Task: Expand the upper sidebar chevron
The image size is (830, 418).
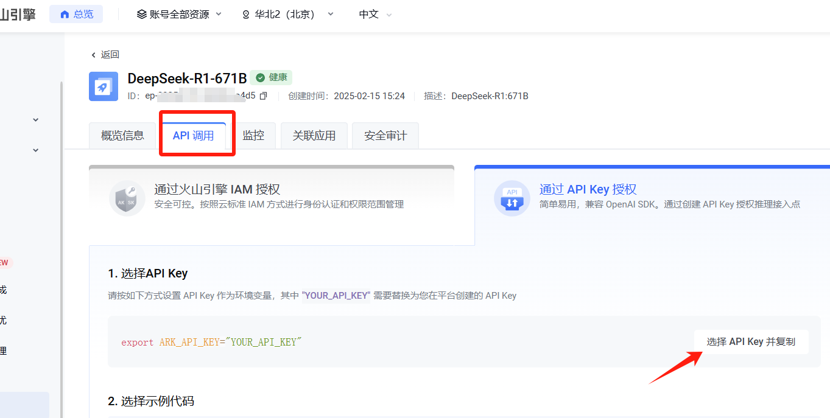Action: point(35,120)
